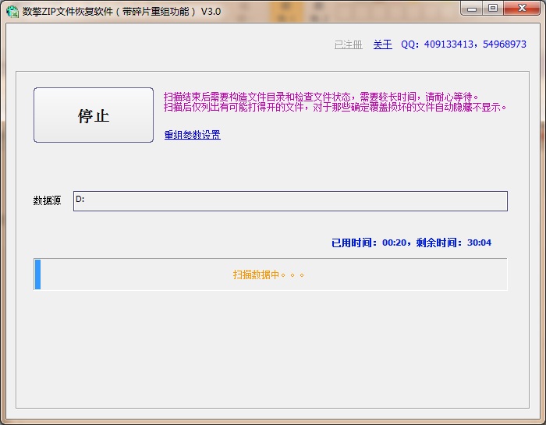Screen dimensions: 546x425
Task: Minimize the window
Action: [472, 9]
